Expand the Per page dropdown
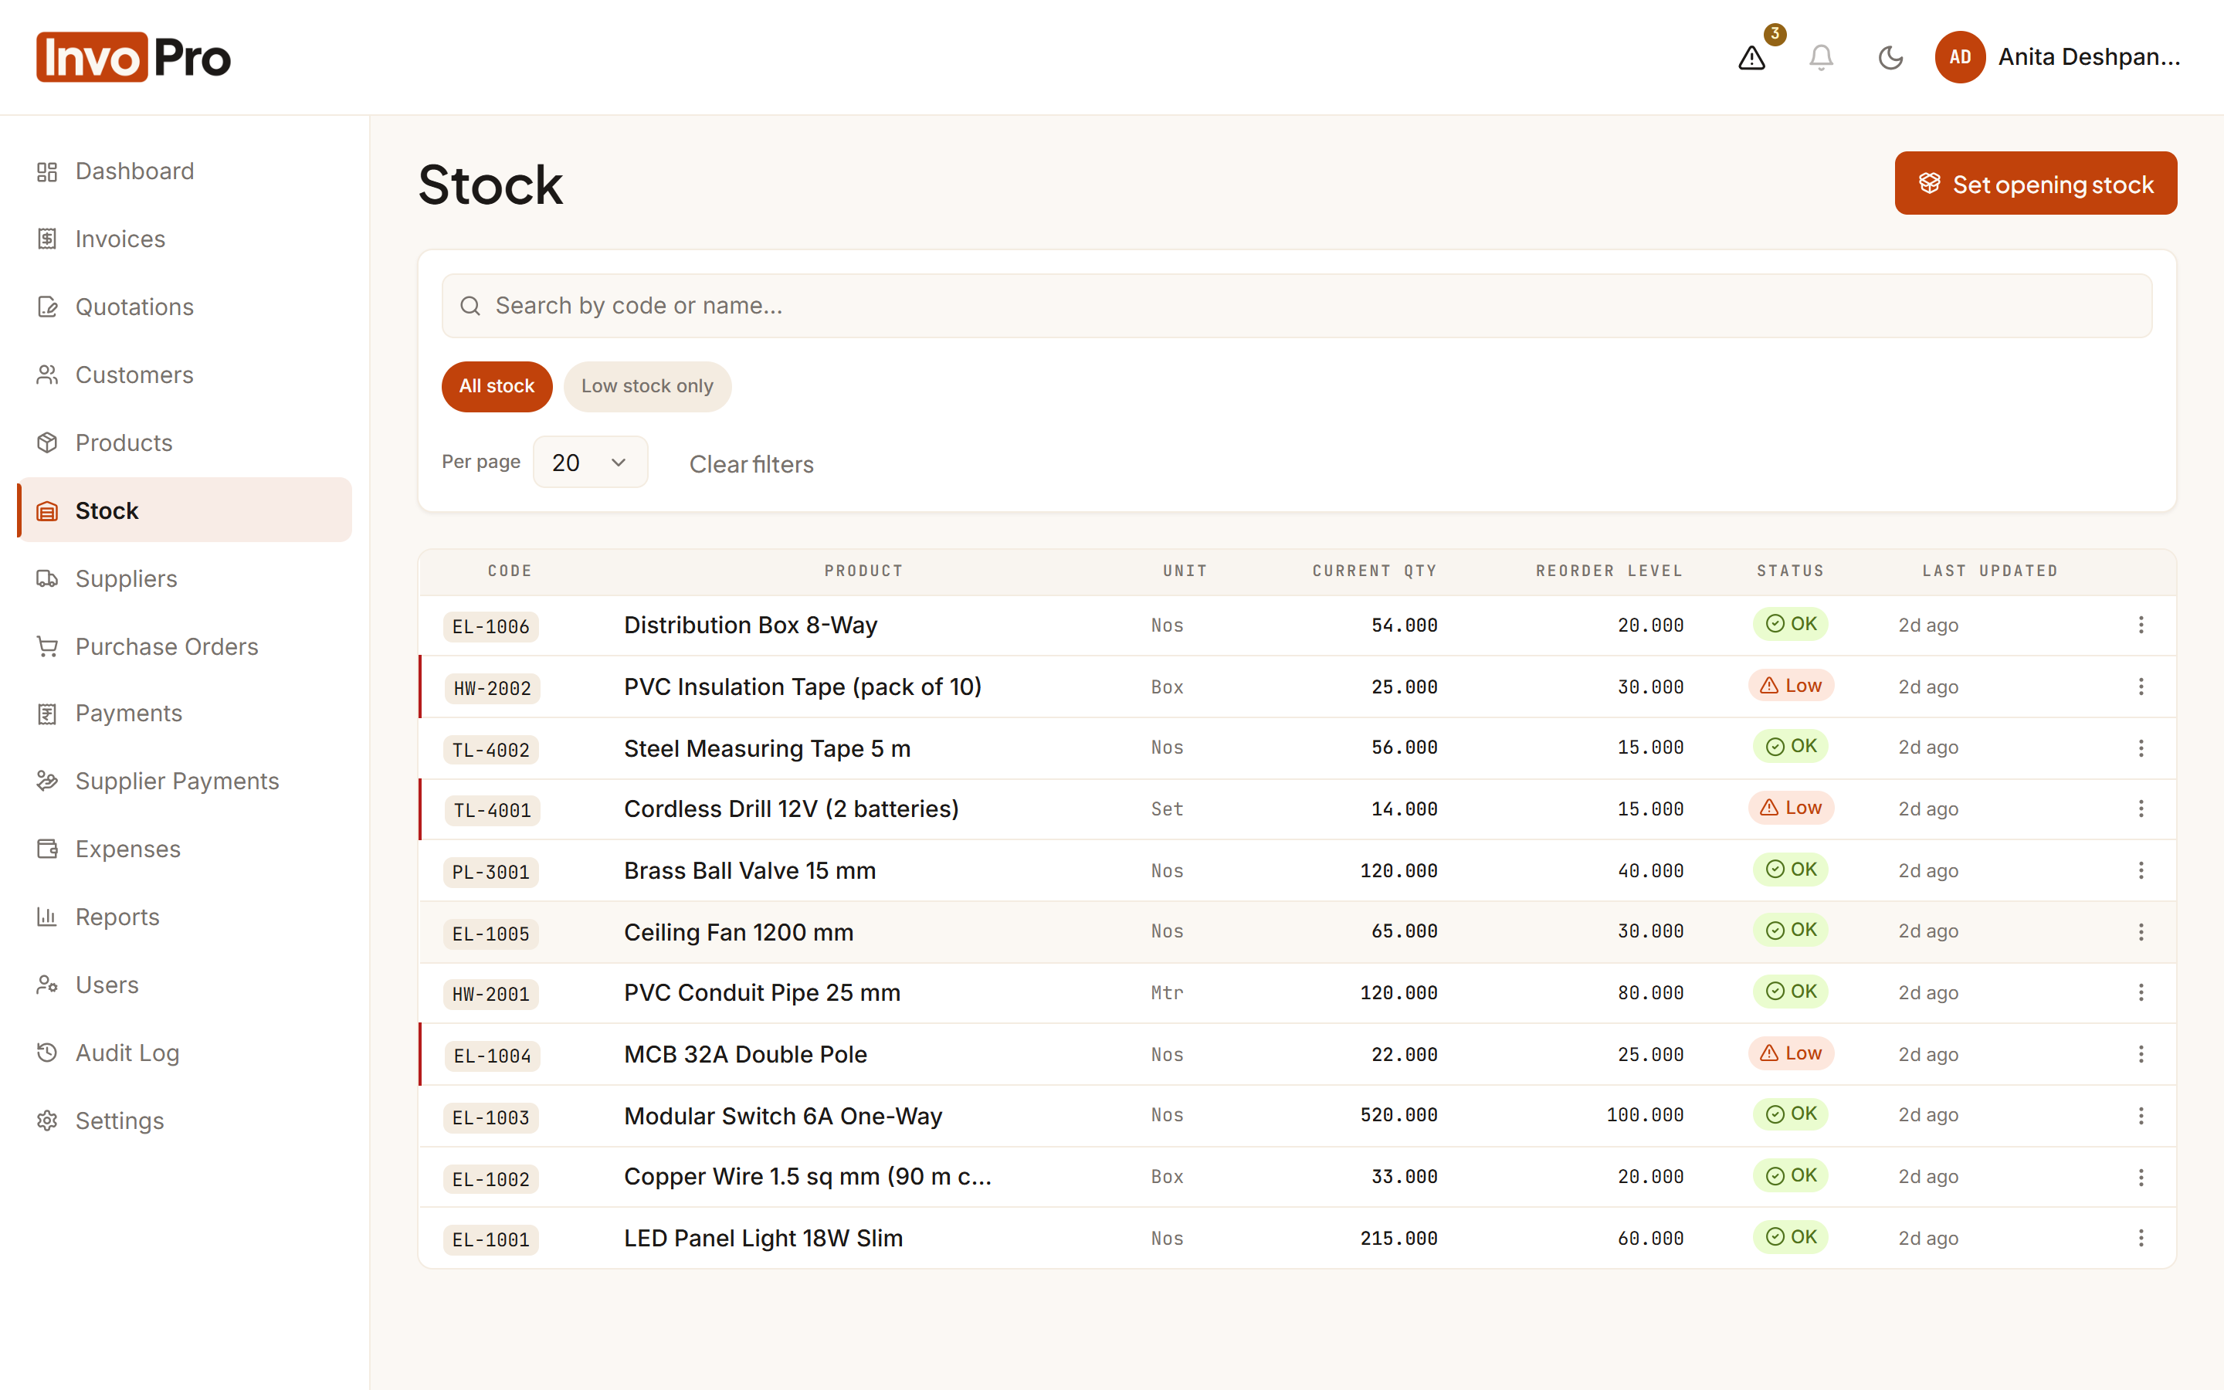 (590, 463)
